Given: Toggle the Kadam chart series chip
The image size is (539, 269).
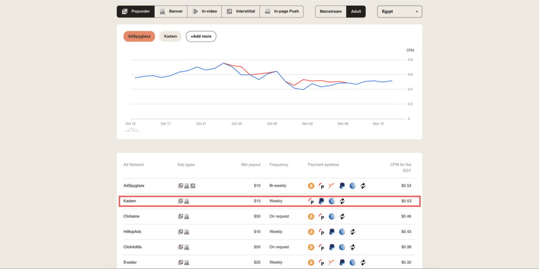Looking at the screenshot, I should click(x=170, y=36).
